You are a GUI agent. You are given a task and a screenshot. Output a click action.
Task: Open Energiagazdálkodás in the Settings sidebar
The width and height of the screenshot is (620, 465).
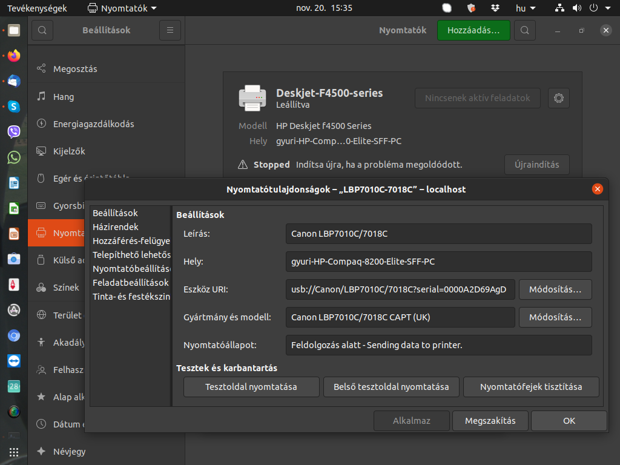[106, 124]
